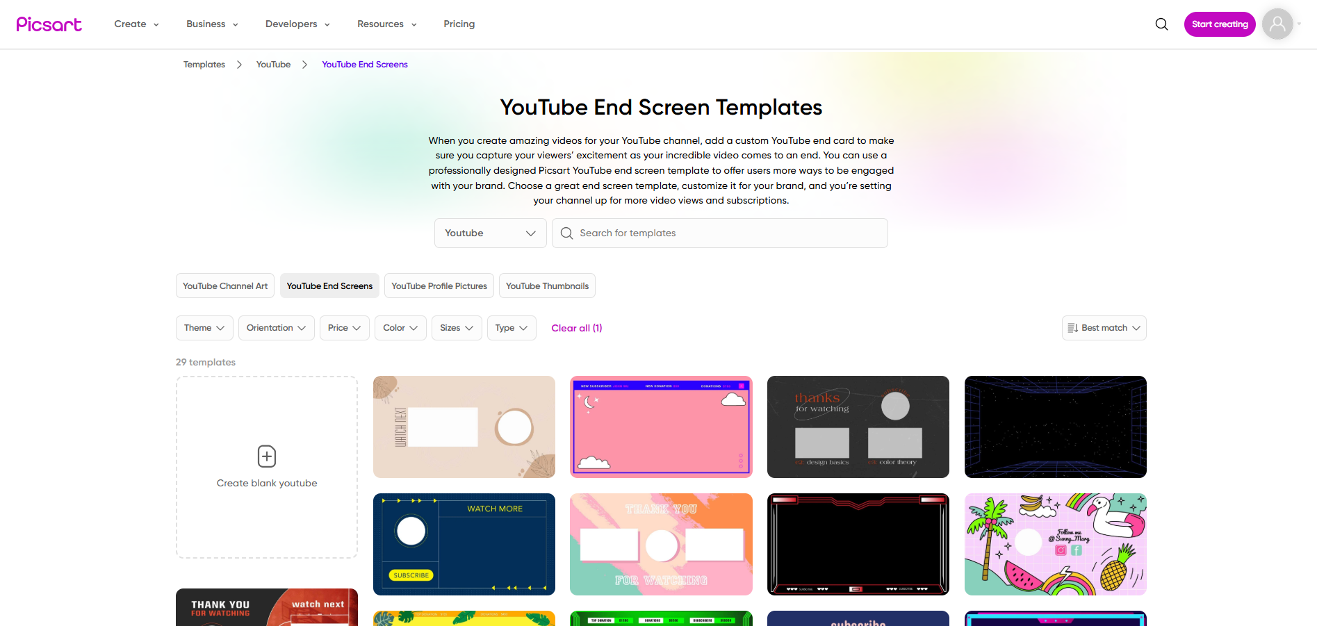
Task: Open the user profile avatar icon
Action: click(1277, 24)
